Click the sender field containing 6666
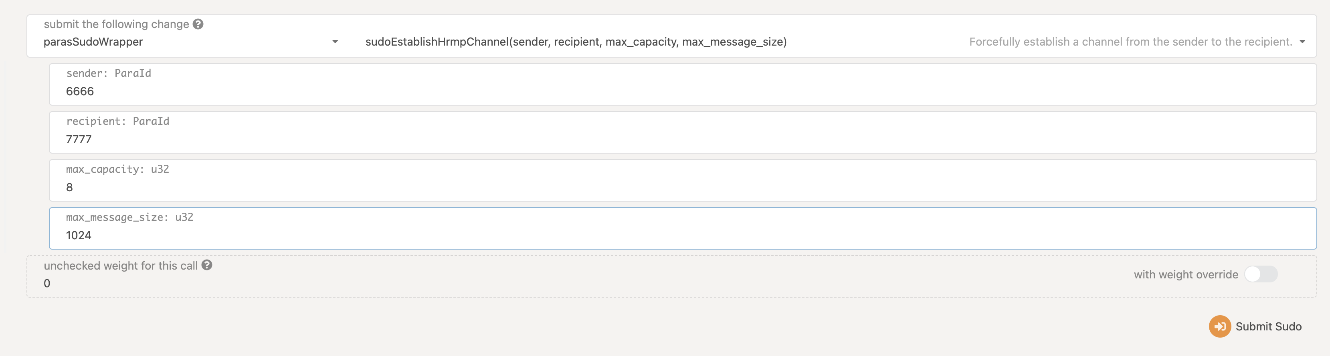Image resolution: width=1330 pixels, height=356 pixels. tap(80, 91)
